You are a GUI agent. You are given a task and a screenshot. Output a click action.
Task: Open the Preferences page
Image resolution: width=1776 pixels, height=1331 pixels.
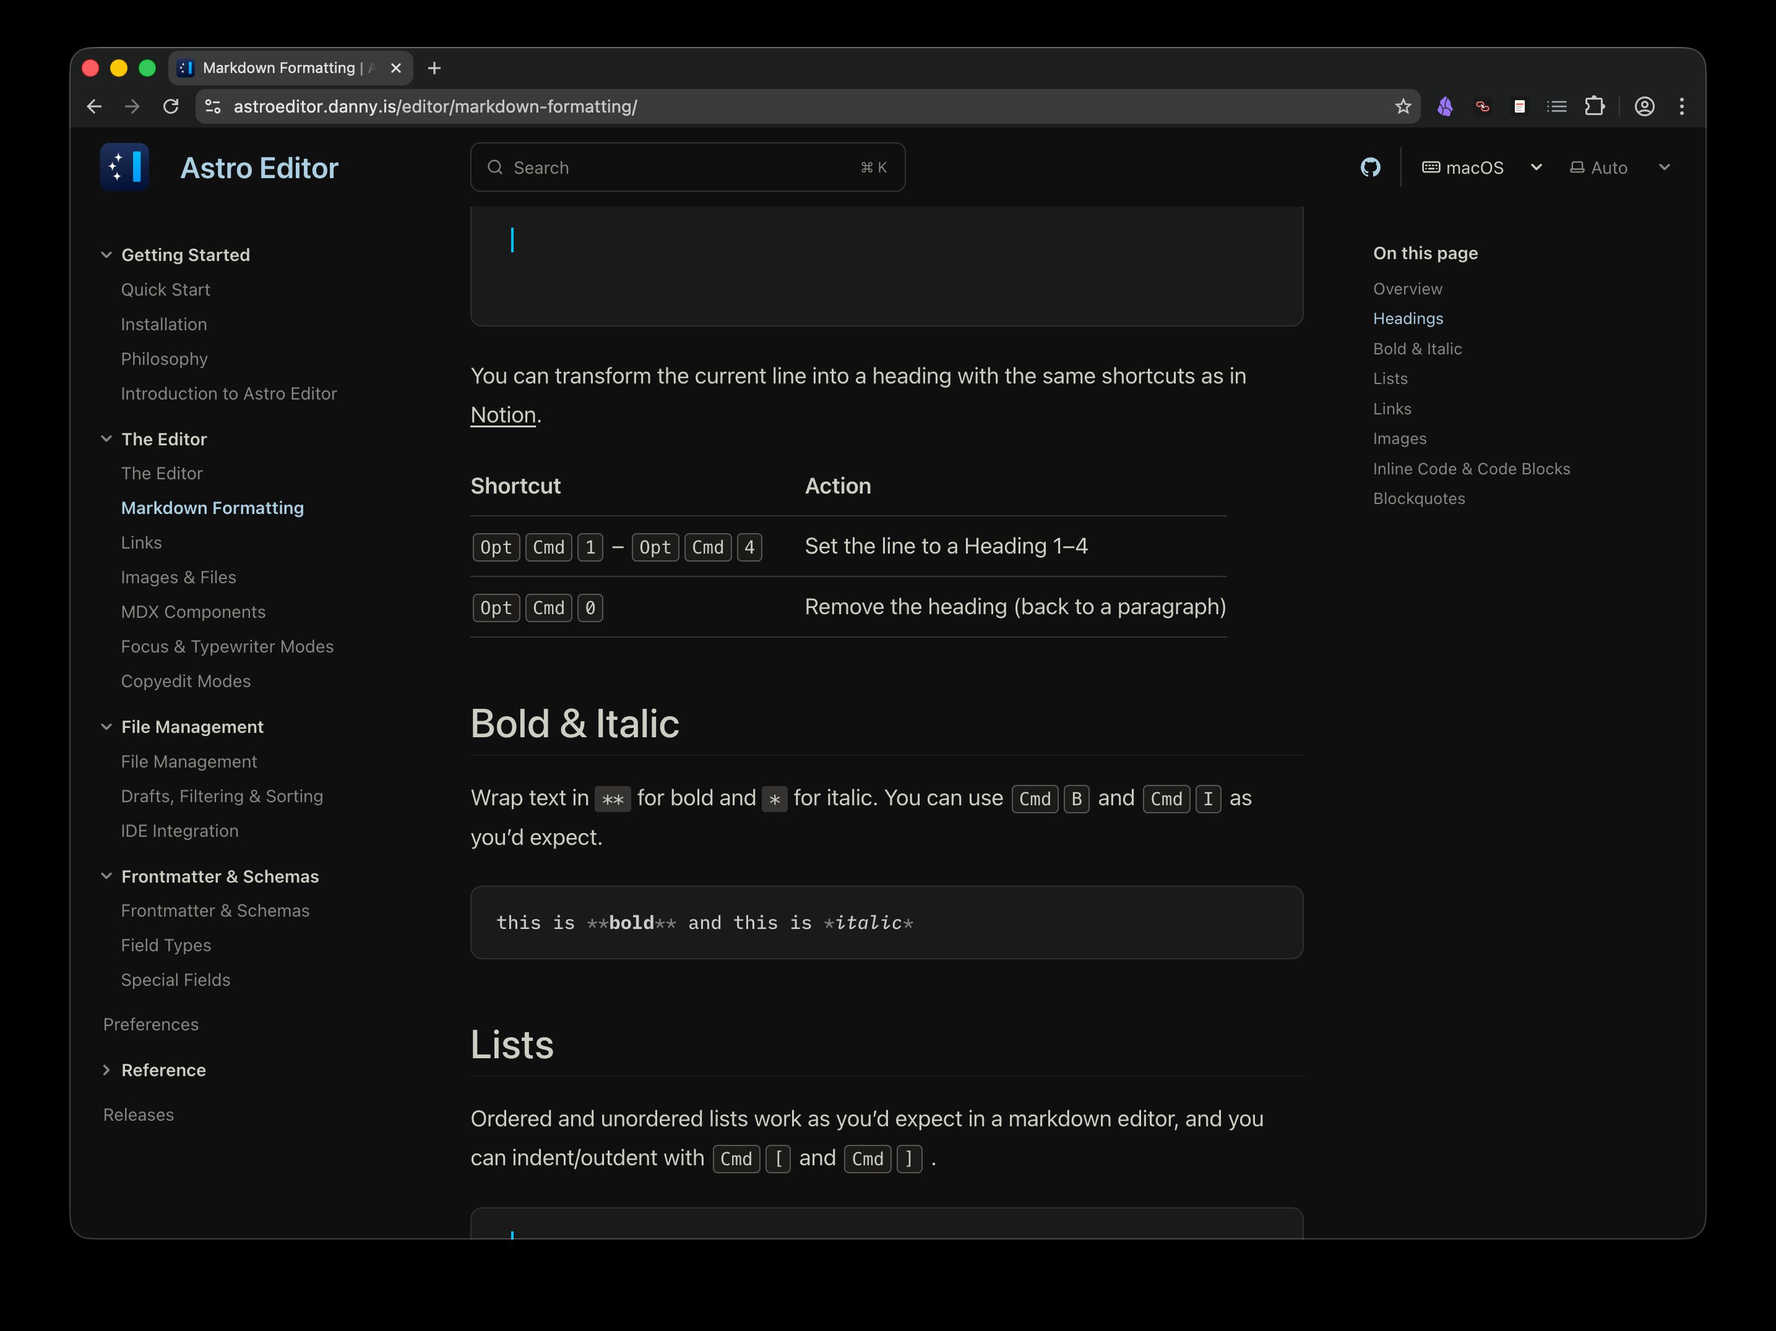[x=150, y=1024]
